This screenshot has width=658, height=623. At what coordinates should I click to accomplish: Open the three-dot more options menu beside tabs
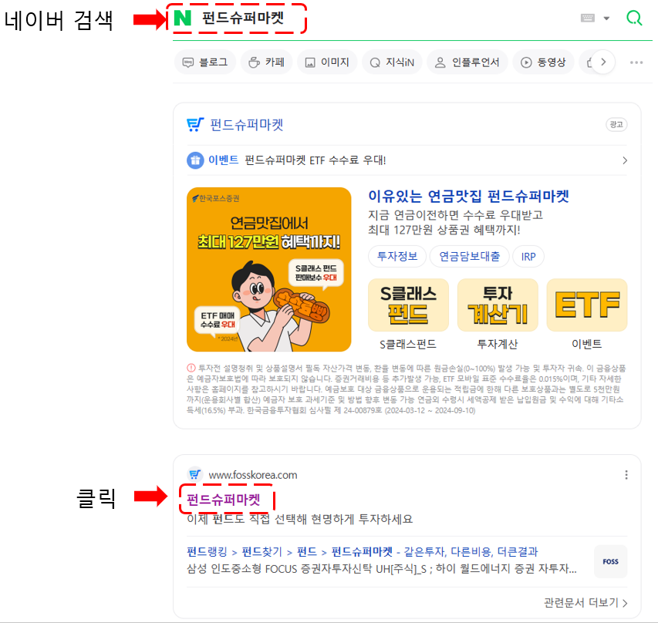636,62
